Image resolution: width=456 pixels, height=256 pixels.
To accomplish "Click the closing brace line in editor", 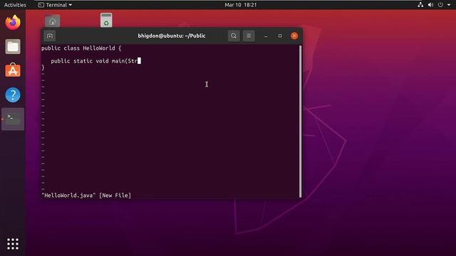I will (43, 68).
